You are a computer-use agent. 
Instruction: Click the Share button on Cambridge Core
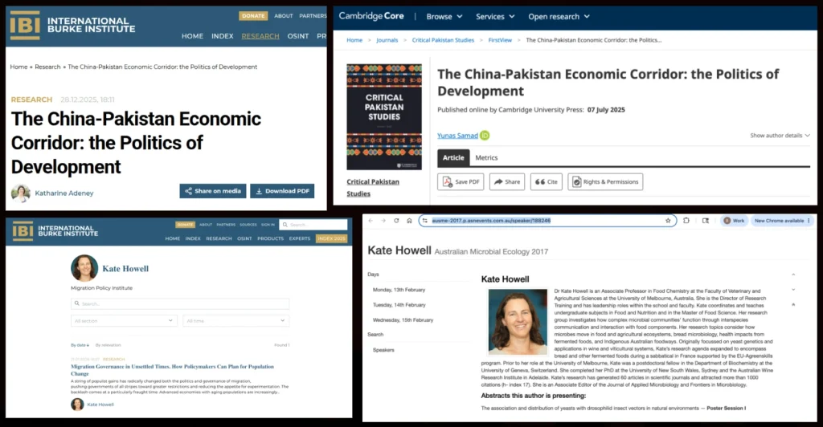pos(507,182)
